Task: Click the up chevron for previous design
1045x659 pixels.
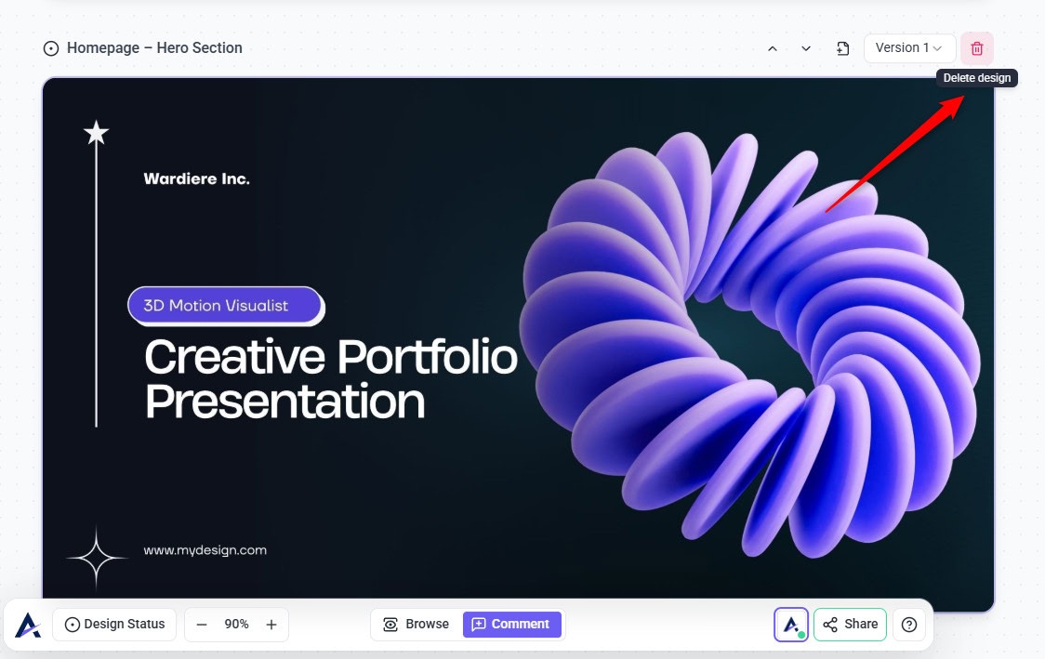Action: pos(772,48)
